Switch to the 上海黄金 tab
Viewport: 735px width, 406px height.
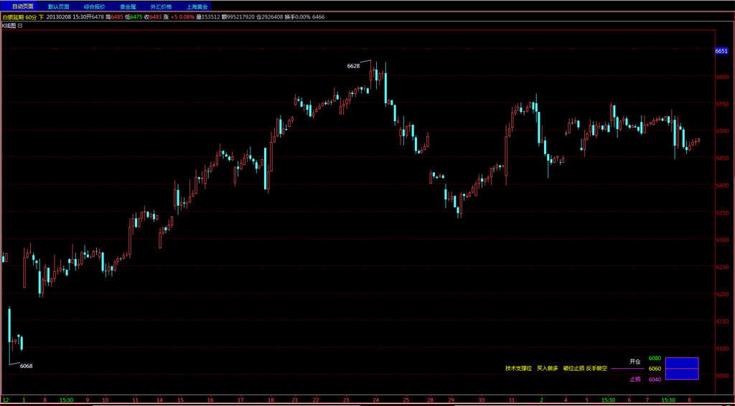click(x=197, y=6)
